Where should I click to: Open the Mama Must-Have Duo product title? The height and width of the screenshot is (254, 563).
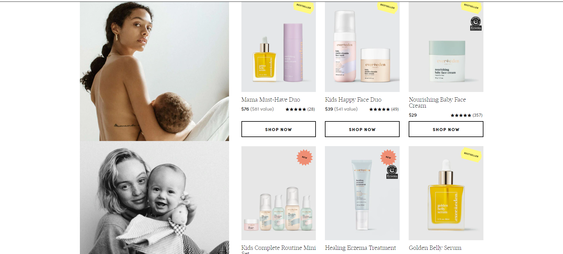(x=271, y=99)
